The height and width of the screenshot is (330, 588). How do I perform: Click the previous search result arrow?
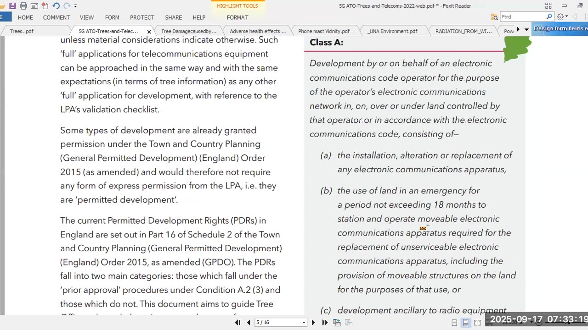tap(574, 17)
